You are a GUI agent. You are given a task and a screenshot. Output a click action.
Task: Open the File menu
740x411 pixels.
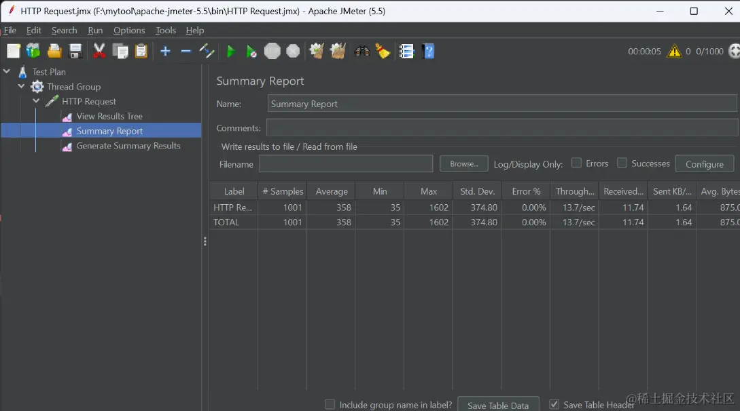10,30
